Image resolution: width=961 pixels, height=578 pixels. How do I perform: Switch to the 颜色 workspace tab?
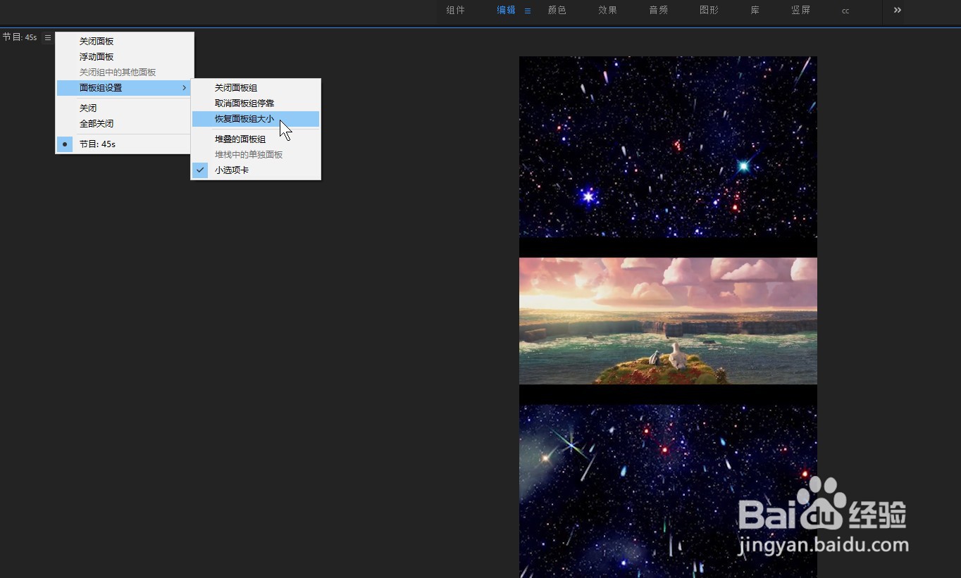tap(557, 11)
